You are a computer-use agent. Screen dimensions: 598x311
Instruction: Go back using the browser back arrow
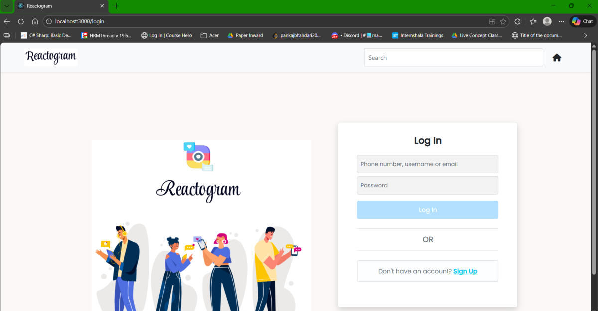tap(7, 21)
